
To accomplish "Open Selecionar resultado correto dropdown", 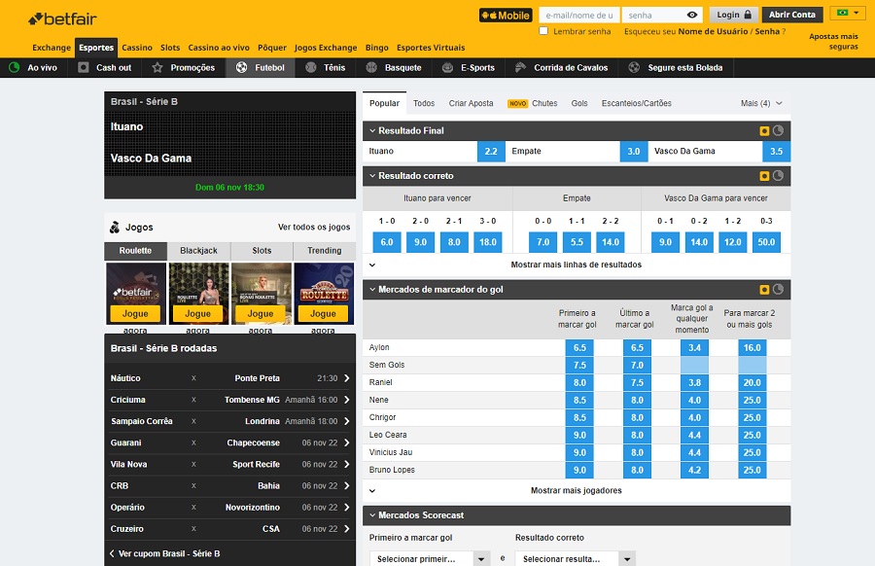I will tap(575, 559).
